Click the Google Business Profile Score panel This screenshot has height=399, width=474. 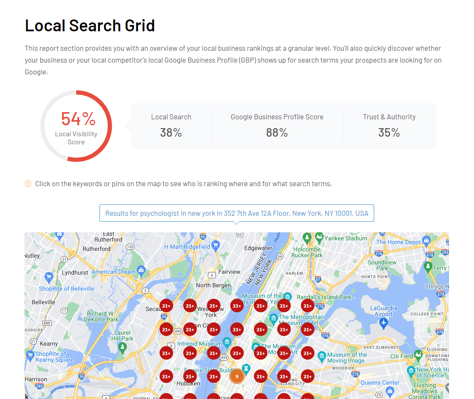(277, 126)
